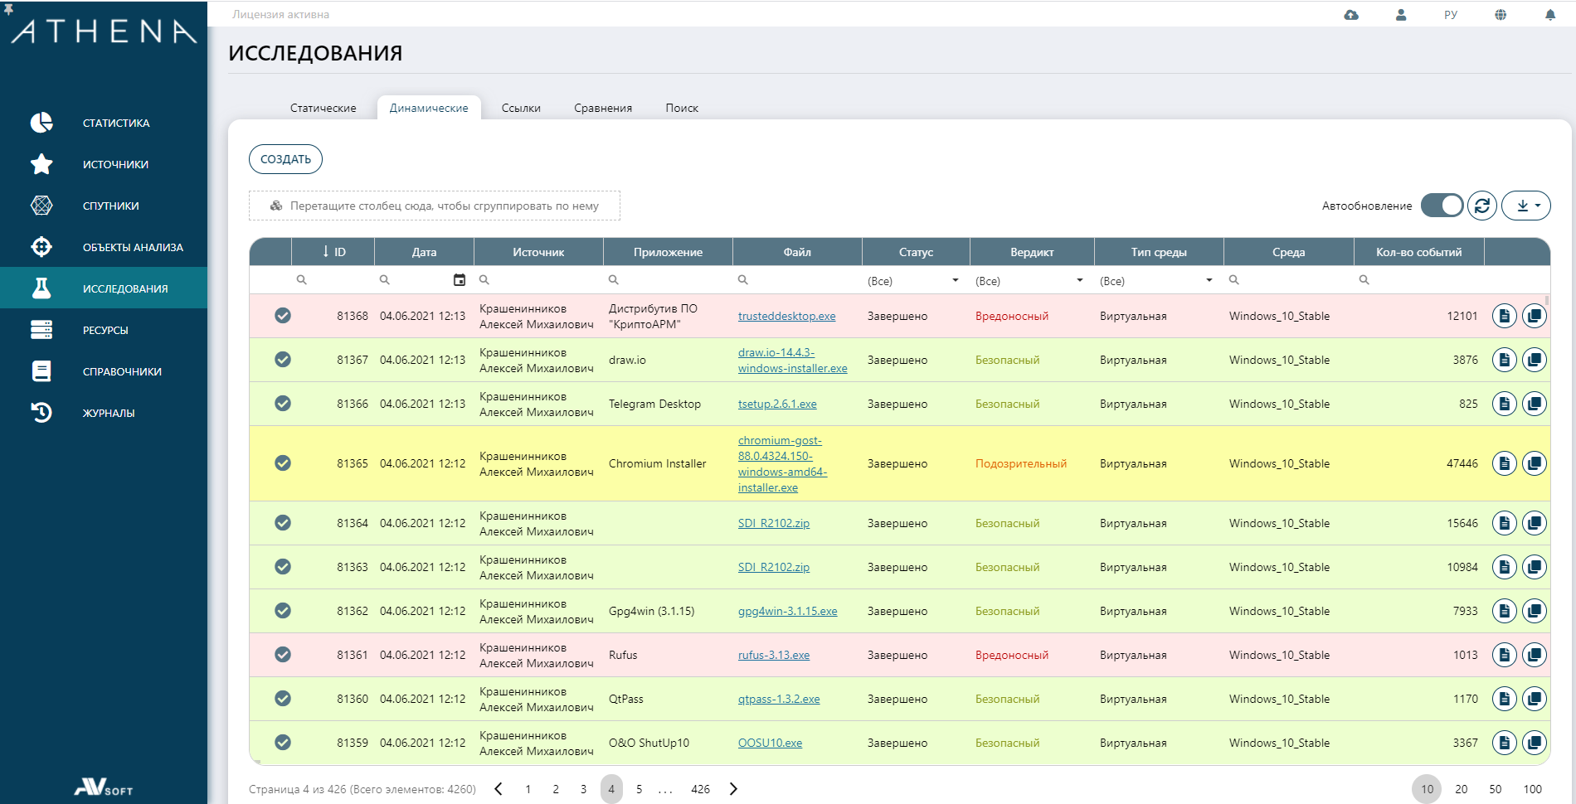Image resolution: width=1576 pixels, height=804 pixels.
Task: Open the globe language icon
Action: 1501,15
